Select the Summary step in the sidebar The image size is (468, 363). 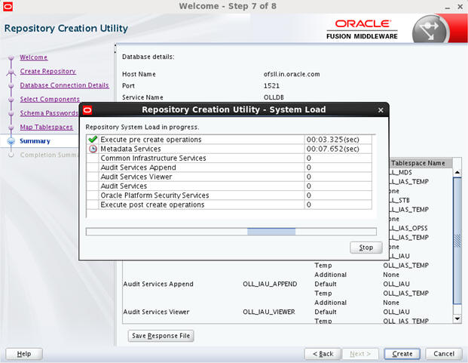pyautogui.click(x=35, y=141)
